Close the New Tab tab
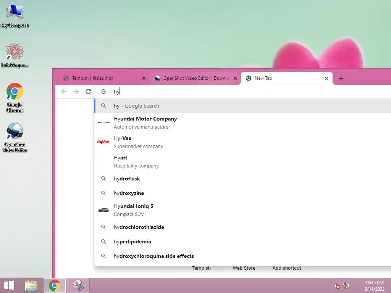 pyautogui.click(x=326, y=78)
